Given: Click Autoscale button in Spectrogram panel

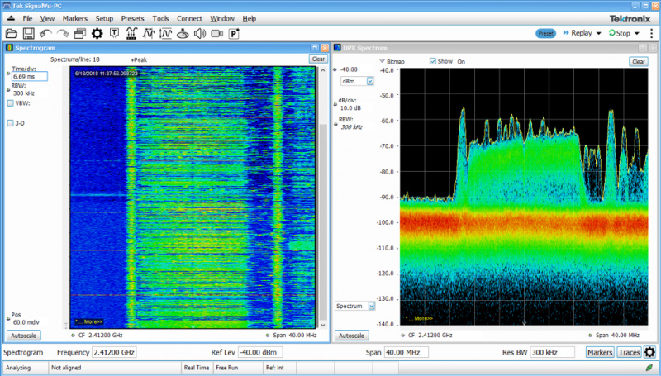Looking at the screenshot, I should (22, 336).
